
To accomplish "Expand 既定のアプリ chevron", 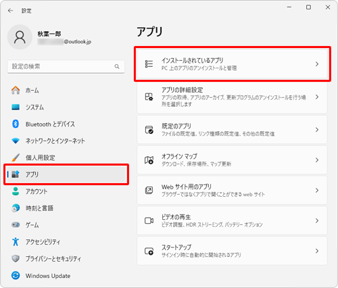I will coord(317,130).
